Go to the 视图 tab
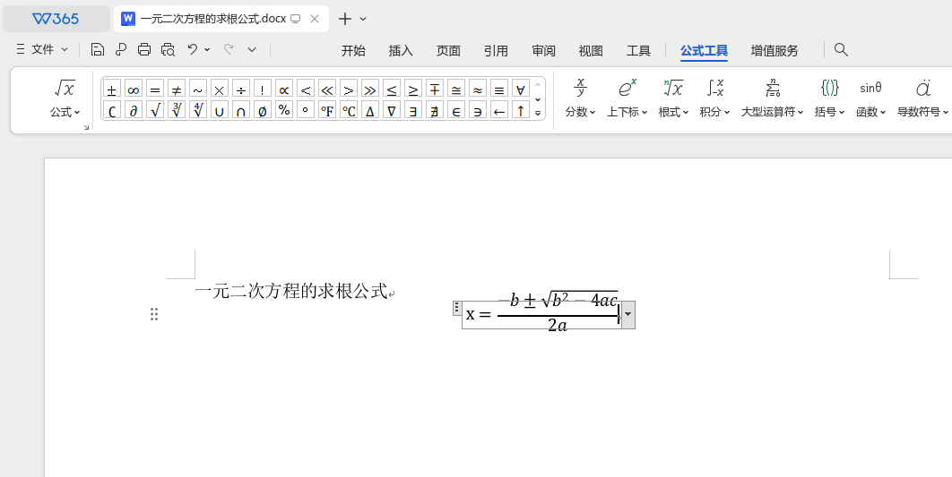This screenshot has width=952, height=477. tap(591, 51)
